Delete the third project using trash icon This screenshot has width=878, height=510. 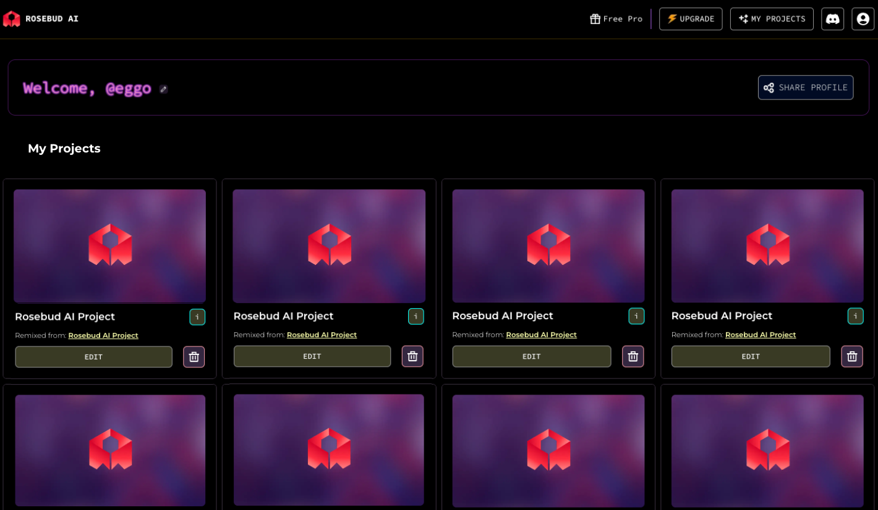click(633, 356)
